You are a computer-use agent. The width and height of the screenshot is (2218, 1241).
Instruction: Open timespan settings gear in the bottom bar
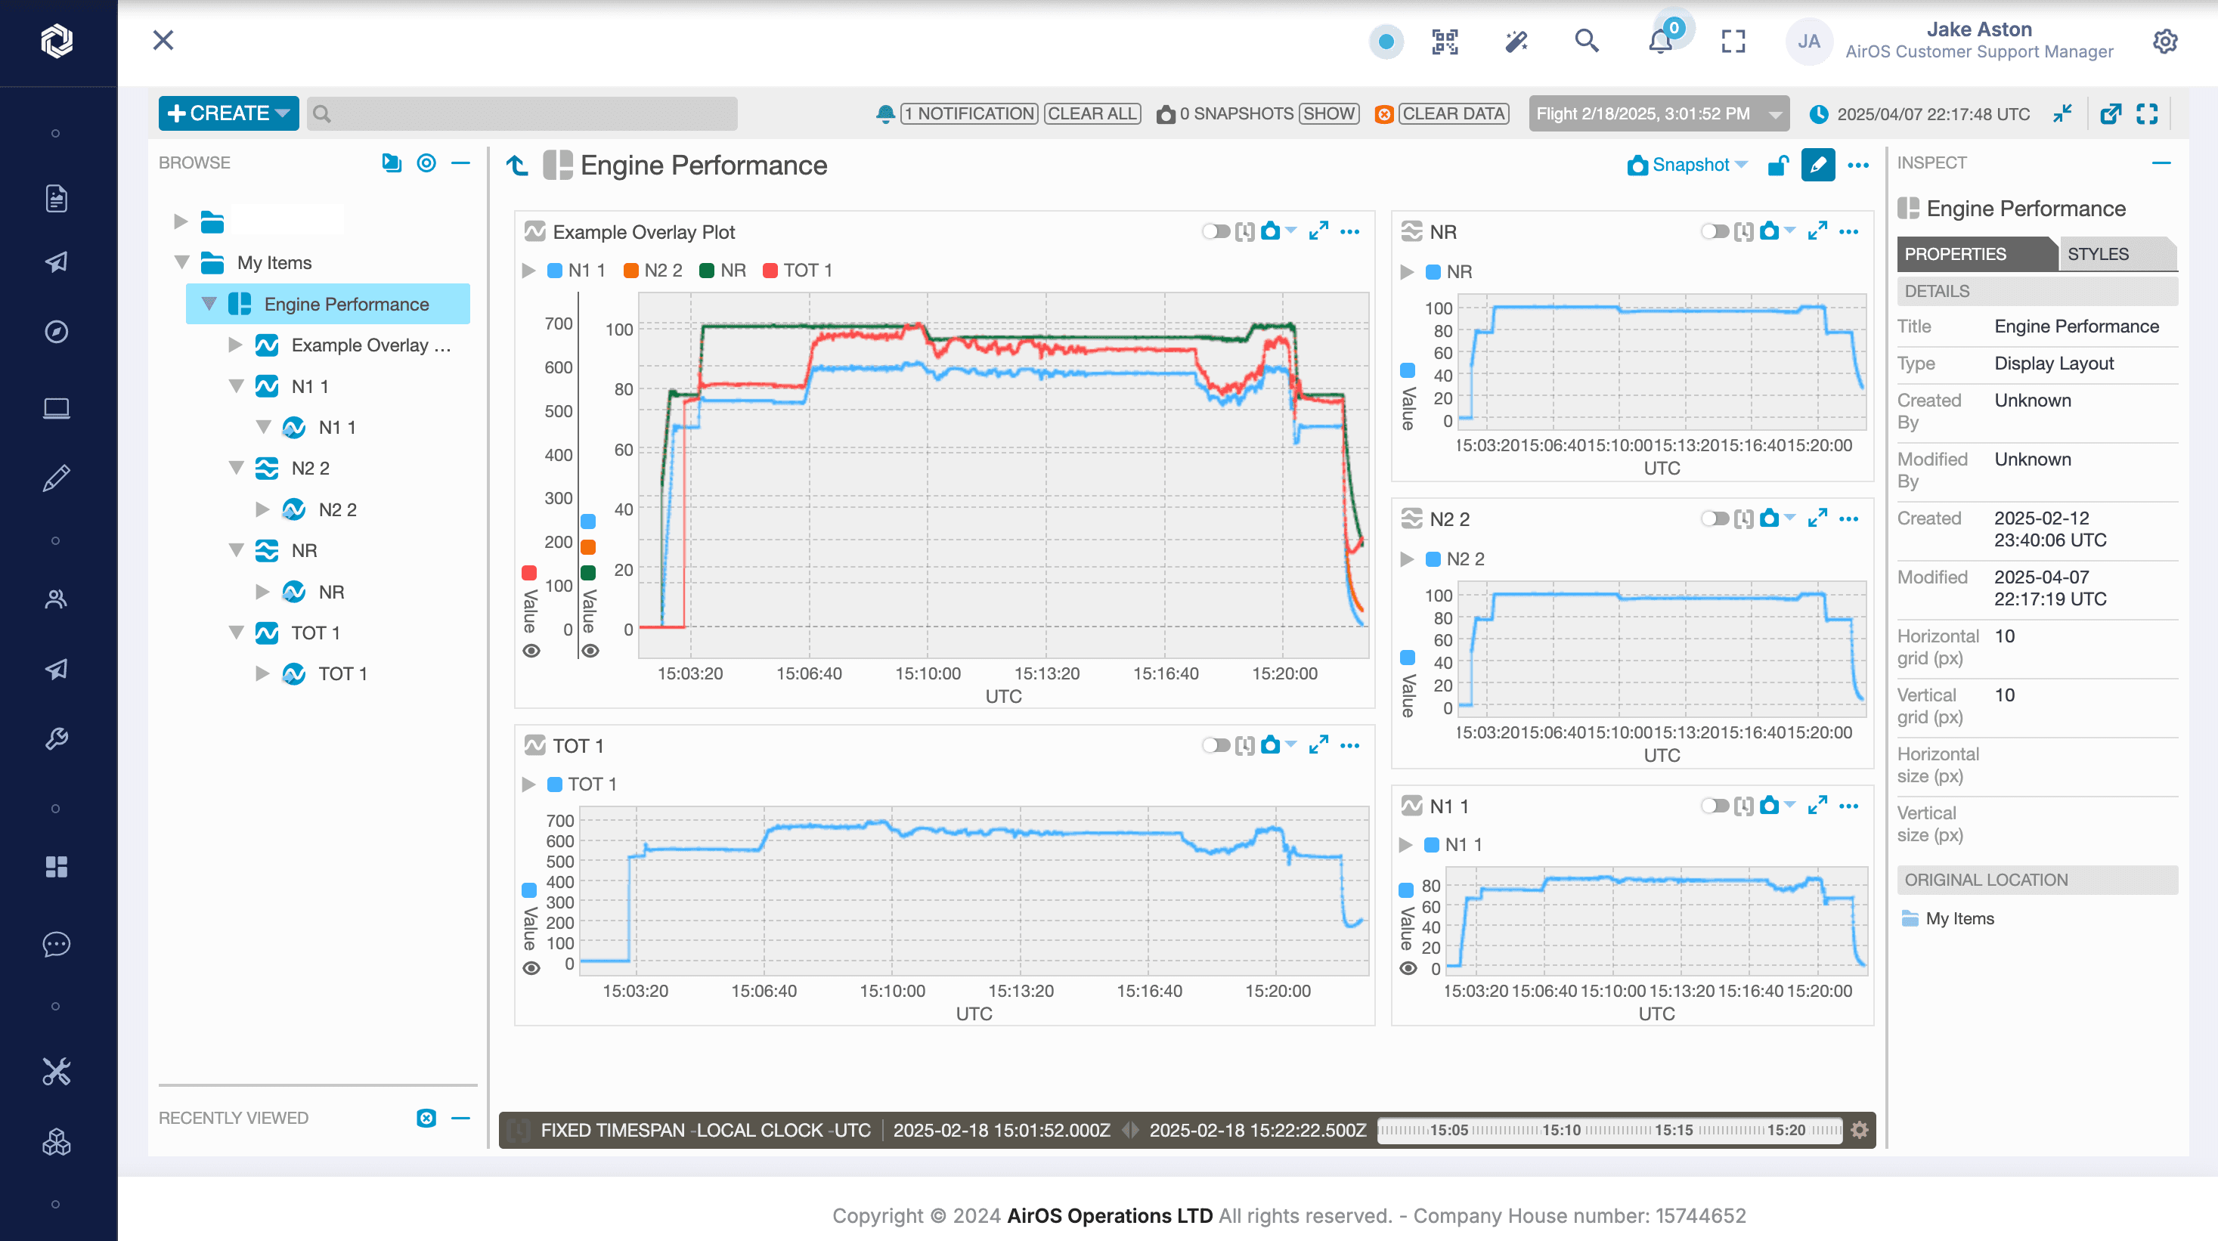[1859, 1130]
